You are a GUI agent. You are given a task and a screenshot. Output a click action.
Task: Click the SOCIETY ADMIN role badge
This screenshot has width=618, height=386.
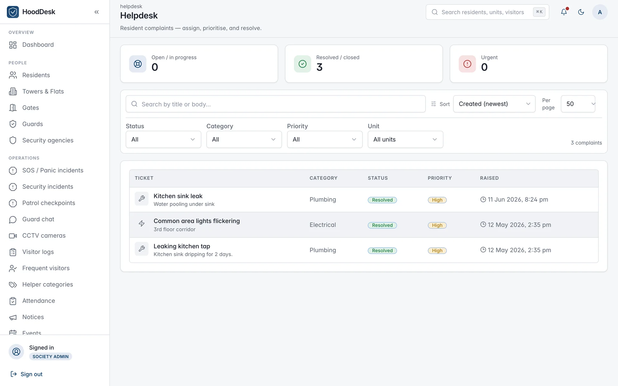tap(51, 356)
